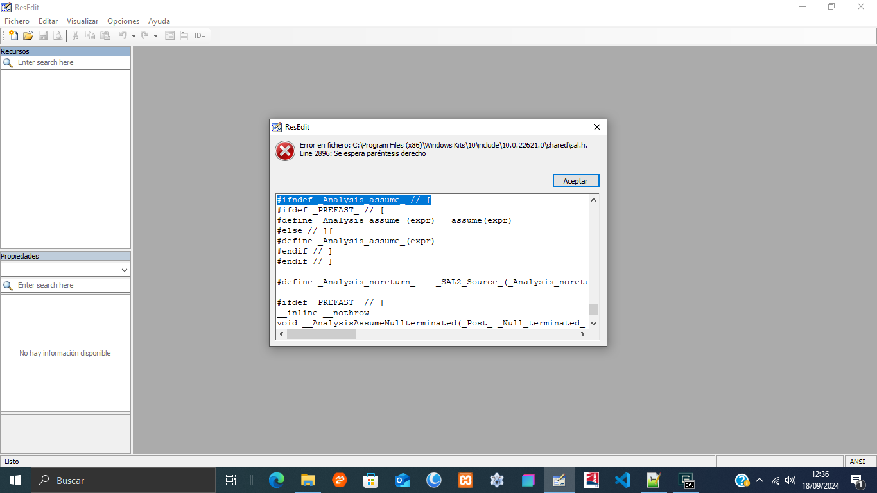The image size is (877, 493).
Task: Click the Redo arrow icon
Action: 144,36
